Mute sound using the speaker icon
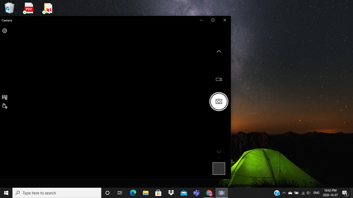The height and width of the screenshot is (198, 353). pos(309,193)
